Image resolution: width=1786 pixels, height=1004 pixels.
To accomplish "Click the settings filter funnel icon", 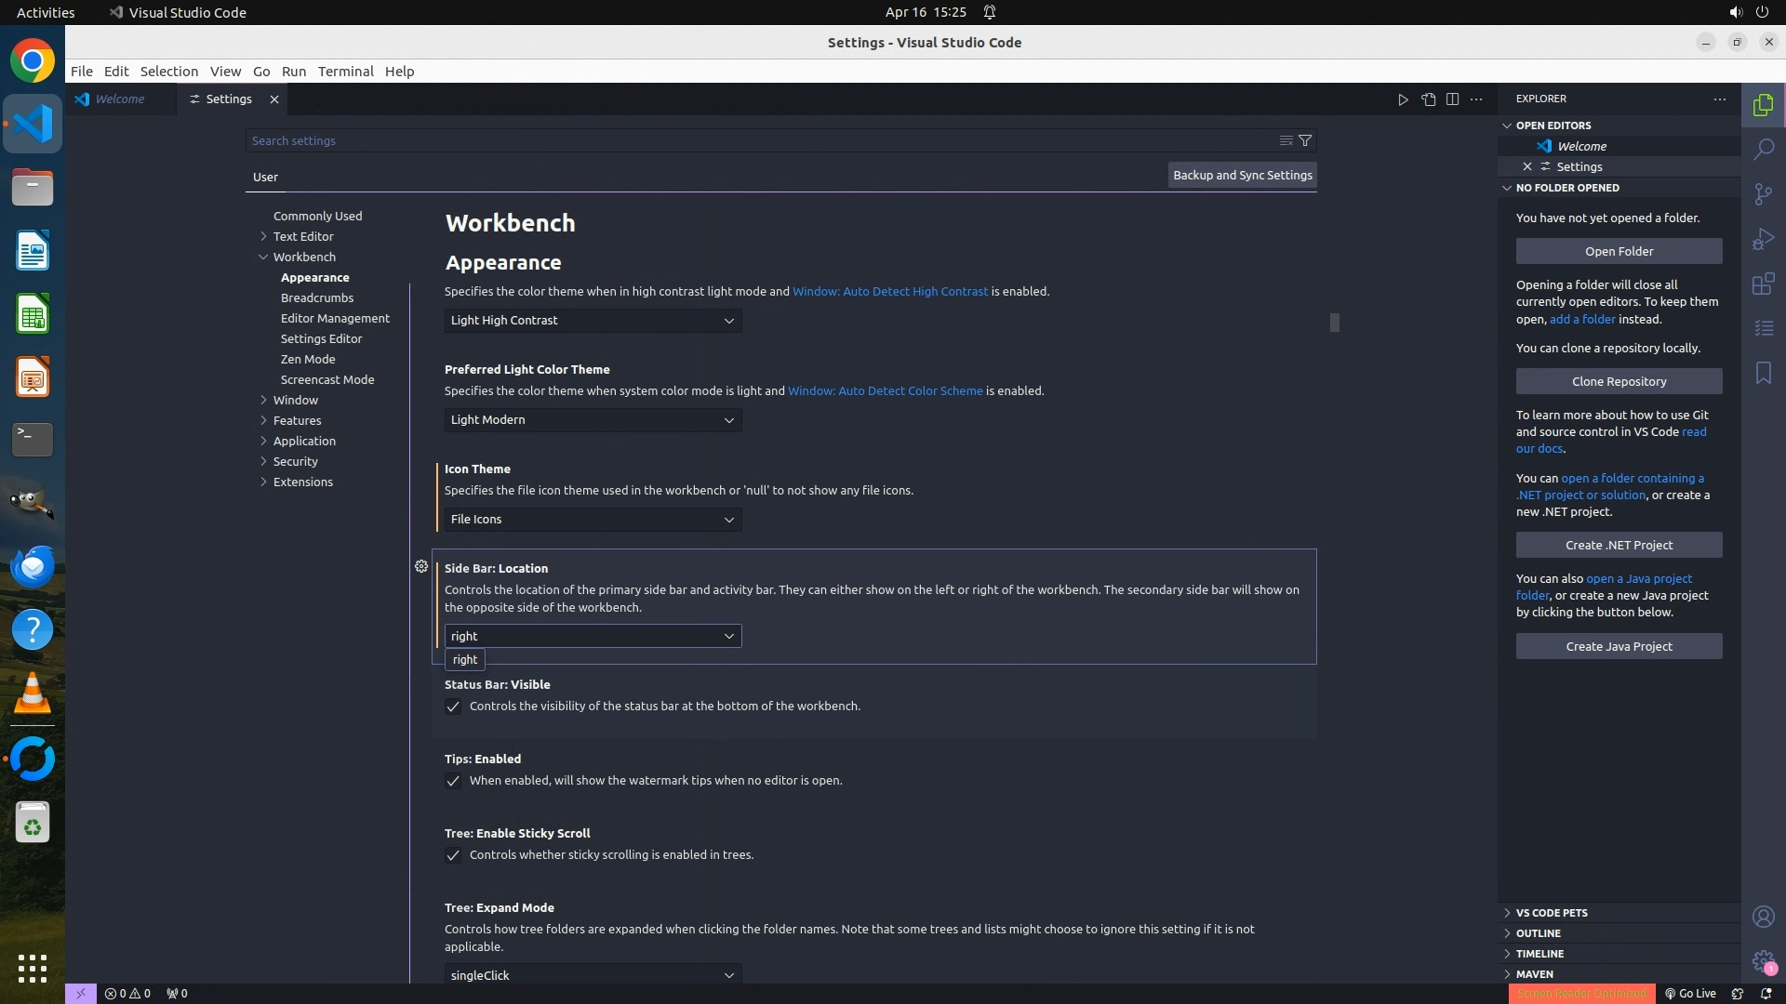I will tap(1305, 140).
